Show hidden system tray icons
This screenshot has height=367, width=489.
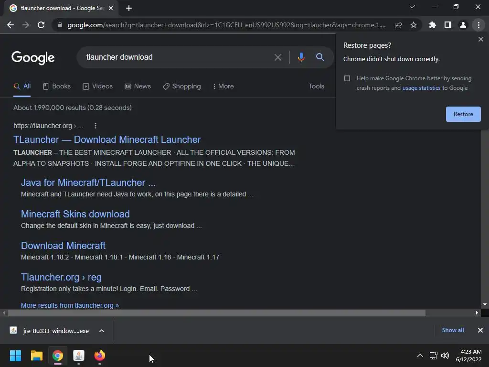(x=420, y=356)
